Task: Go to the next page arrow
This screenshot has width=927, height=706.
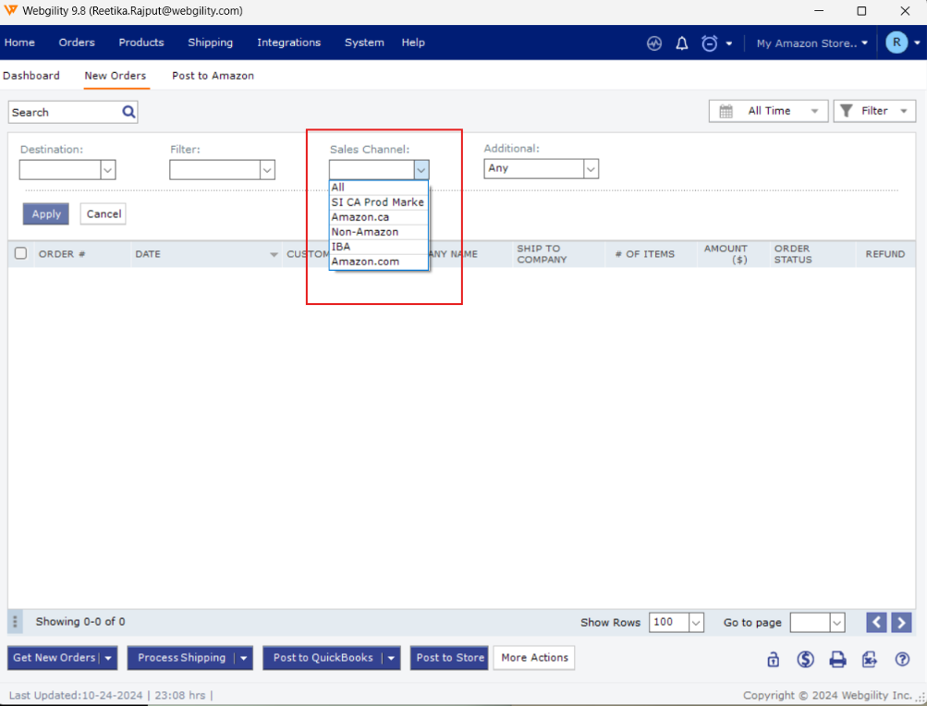Action: pos(901,622)
